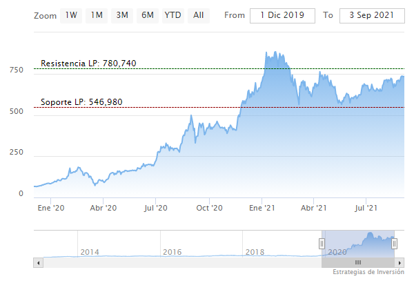
Task: Click the To date field
Action: point(371,16)
